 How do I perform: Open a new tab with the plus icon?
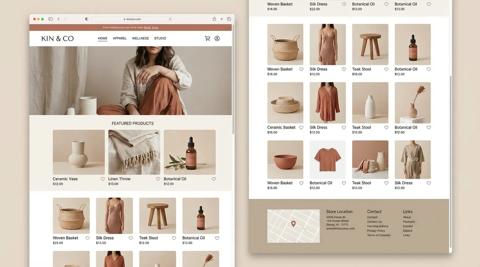pyautogui.click(x=222, y=19)
